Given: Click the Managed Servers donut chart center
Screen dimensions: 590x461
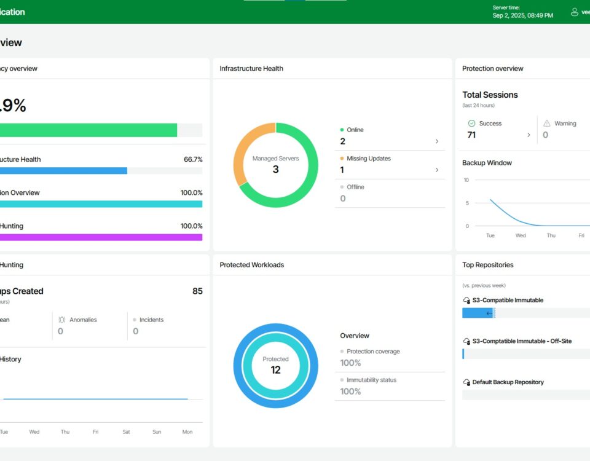Looking at the screenshot, I should 275,165.
